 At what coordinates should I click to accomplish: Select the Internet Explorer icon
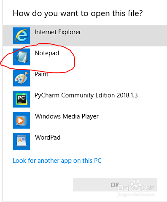(22, 36)
